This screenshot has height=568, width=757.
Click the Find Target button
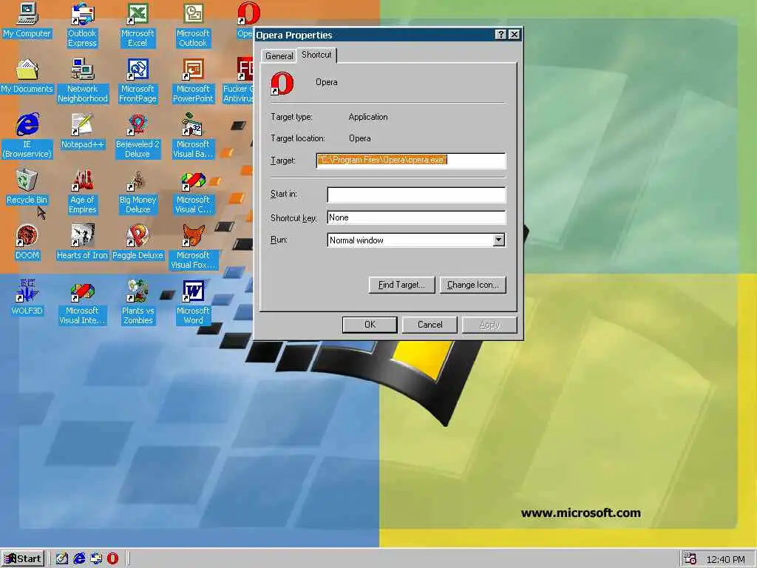pos(401,285)
